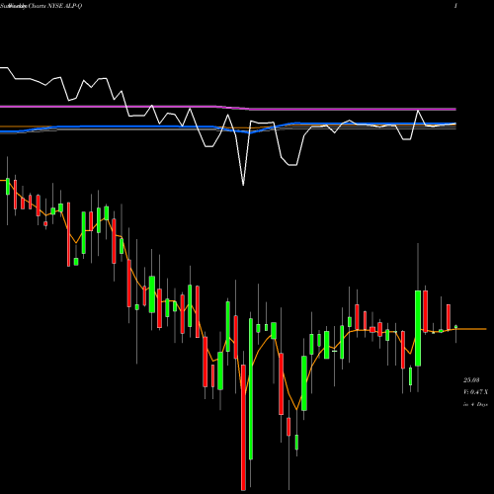Click the 'in 4 Days' label

(x=475, y=404)
